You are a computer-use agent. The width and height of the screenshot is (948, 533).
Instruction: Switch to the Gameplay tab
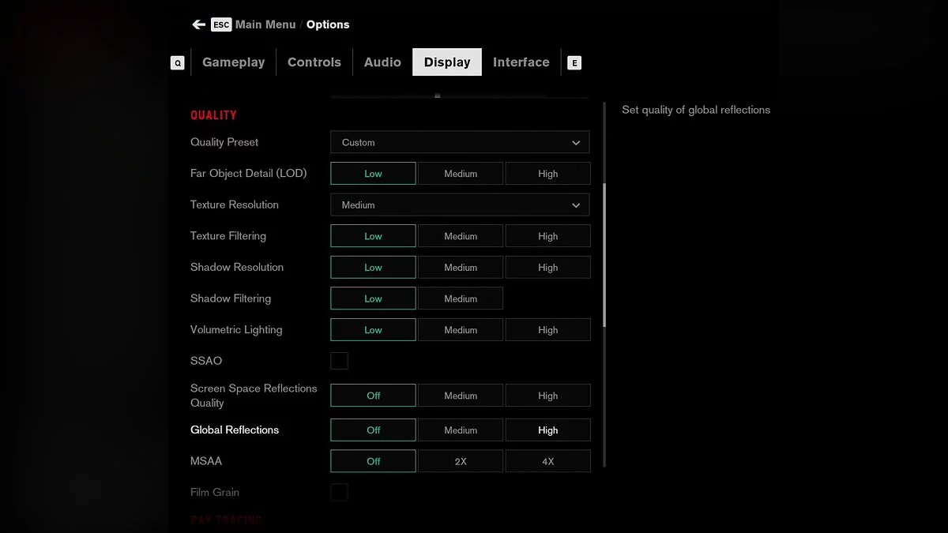pyautogui.click(x=233, y=62)
